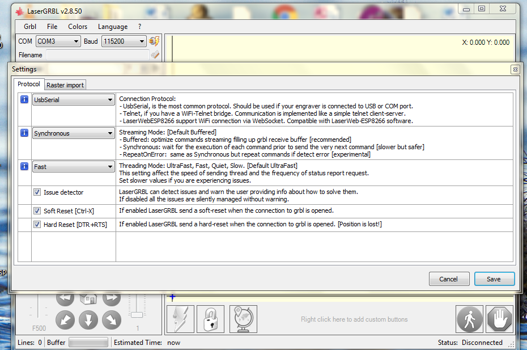
Task: Click the info icon for Streaming Mode
Action: point(24,133)
